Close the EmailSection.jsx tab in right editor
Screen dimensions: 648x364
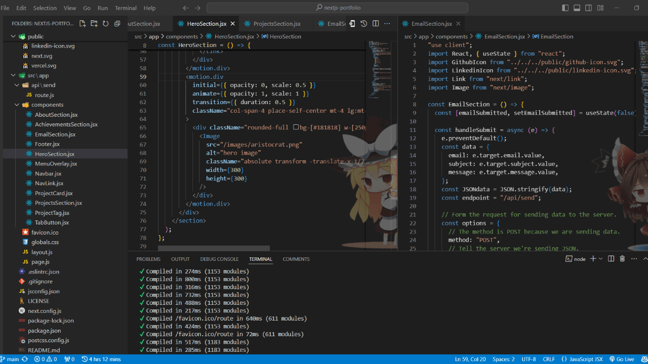click(459, 24)
